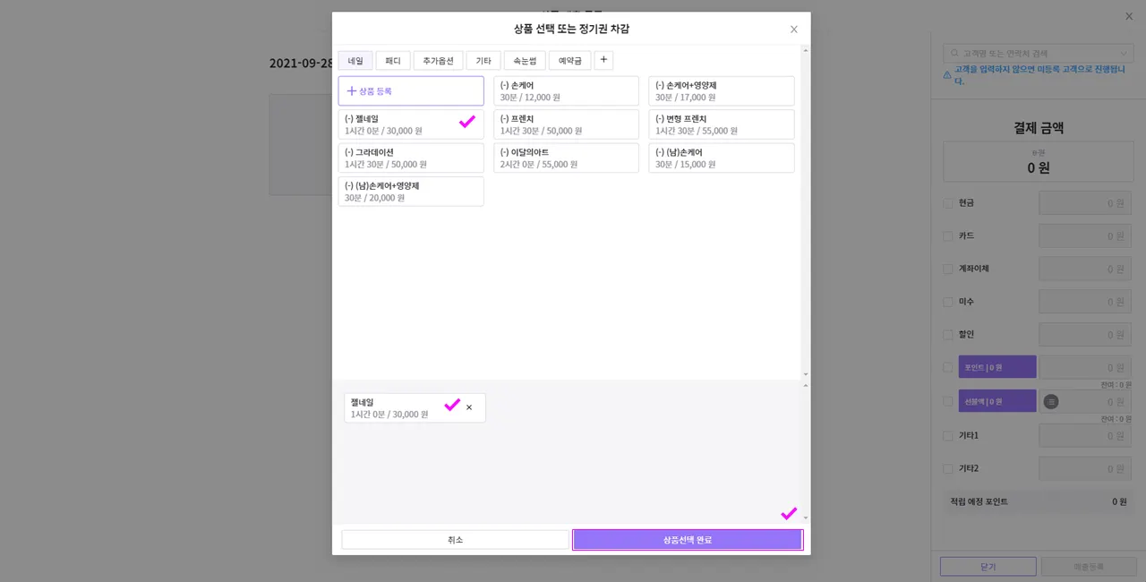Click the search icon in customer search field
Viewport: 1146px width, 582px height.
pyautogui.click(x=956, y=54)
